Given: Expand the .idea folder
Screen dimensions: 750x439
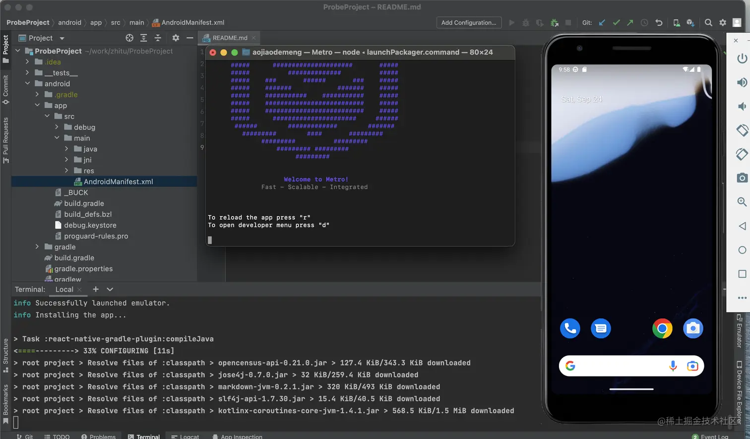Looking at the screenshot, I should 27,62.
